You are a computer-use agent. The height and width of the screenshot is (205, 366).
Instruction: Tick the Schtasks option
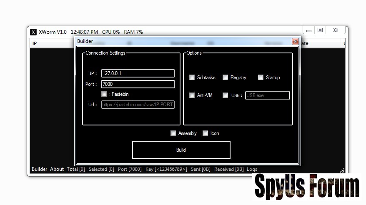192,77
